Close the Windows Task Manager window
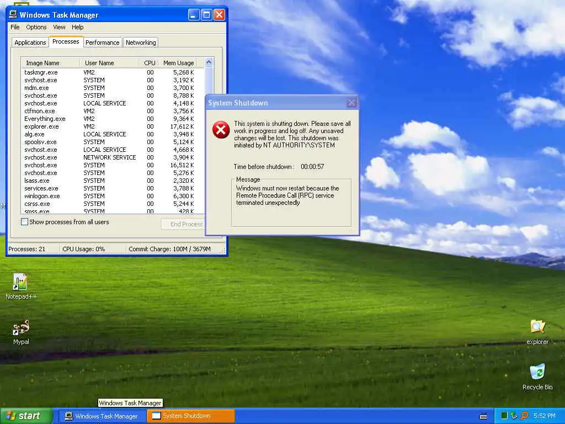 (x=219, y=15)
